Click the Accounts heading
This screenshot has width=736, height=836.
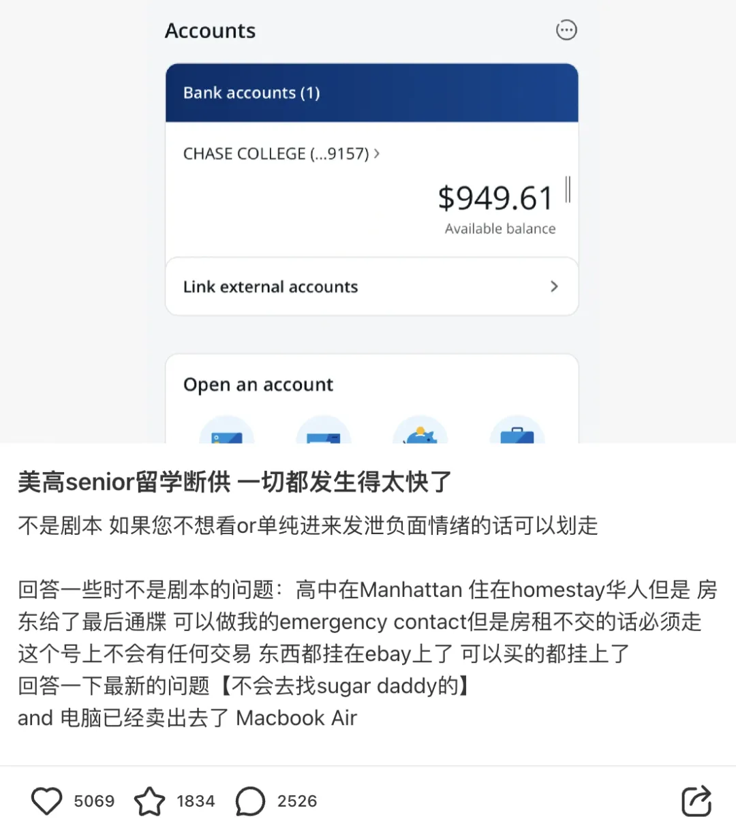(x=211, y=31)
